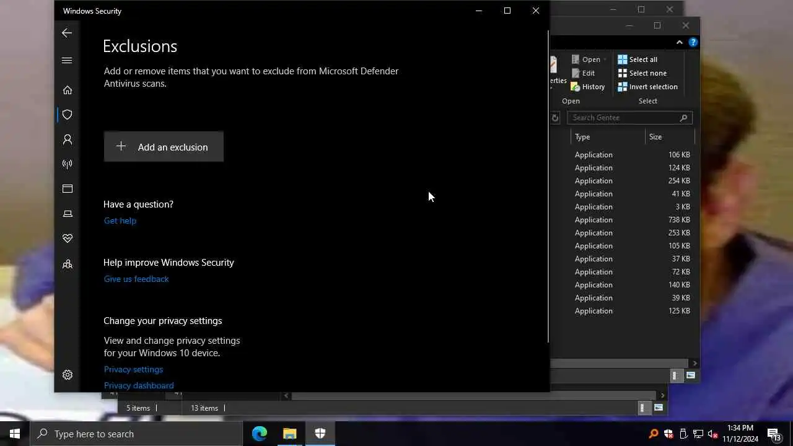Viewport: 793px width, 446px height.
Task: Click Safely Remove Hardware USB tray icon
Action: pyautogui.click(x=683, y=434)
